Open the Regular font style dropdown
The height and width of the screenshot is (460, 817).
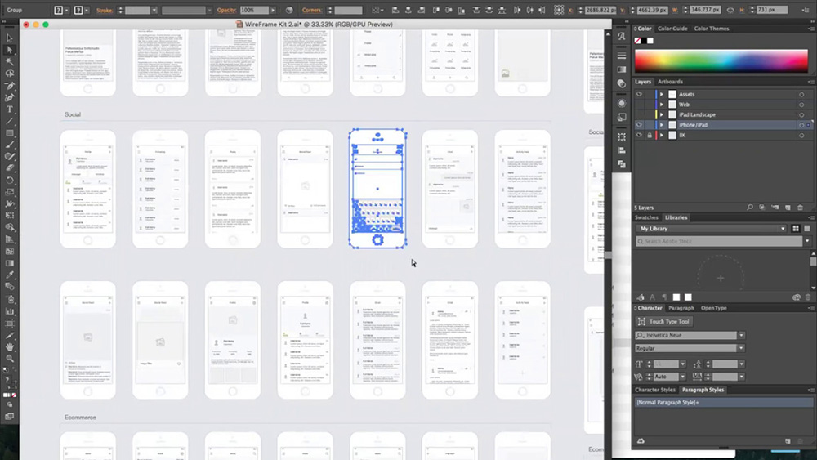(x=742, y=348)
